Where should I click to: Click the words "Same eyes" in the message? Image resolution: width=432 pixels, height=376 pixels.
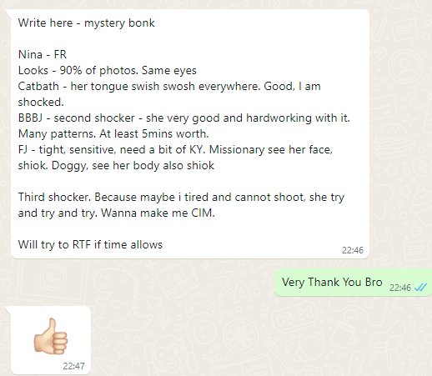pyautogui.click(x=169, y=71)
